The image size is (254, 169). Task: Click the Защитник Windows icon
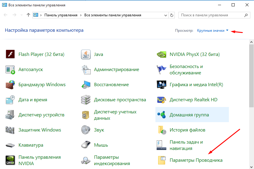coord(11,130)
